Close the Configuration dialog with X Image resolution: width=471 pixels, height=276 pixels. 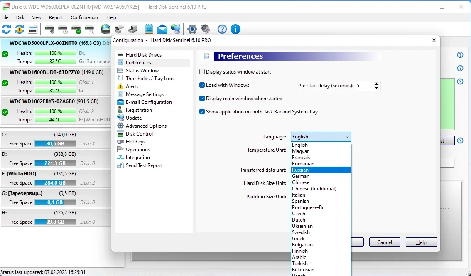(x=434, y=40)
